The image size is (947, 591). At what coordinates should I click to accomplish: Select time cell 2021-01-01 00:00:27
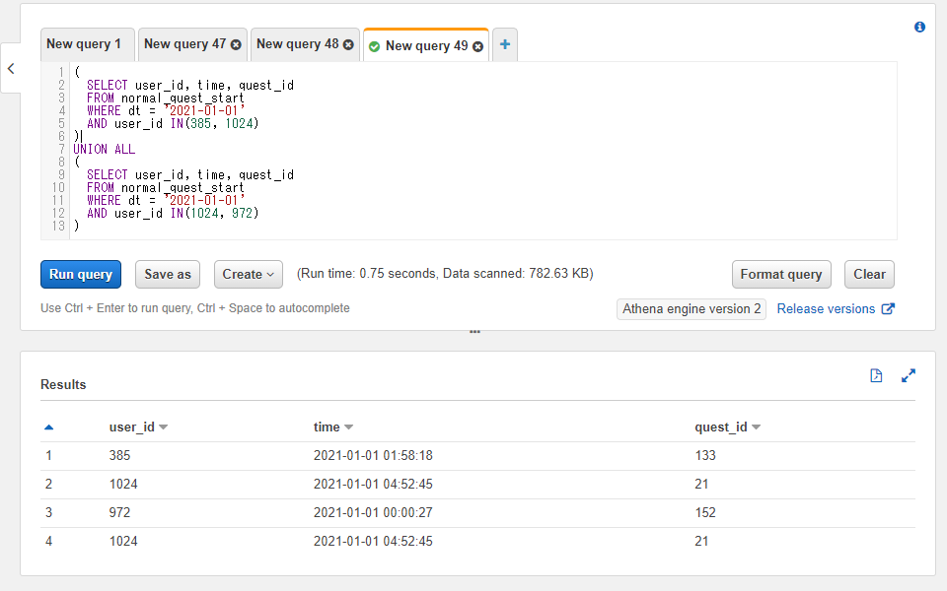[373, 512]
